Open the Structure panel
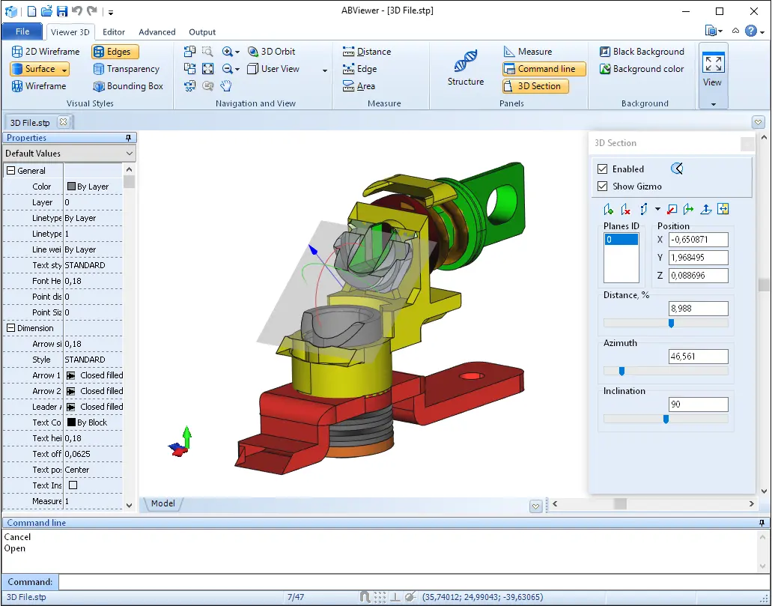The image size is (772, 606). 465,67
